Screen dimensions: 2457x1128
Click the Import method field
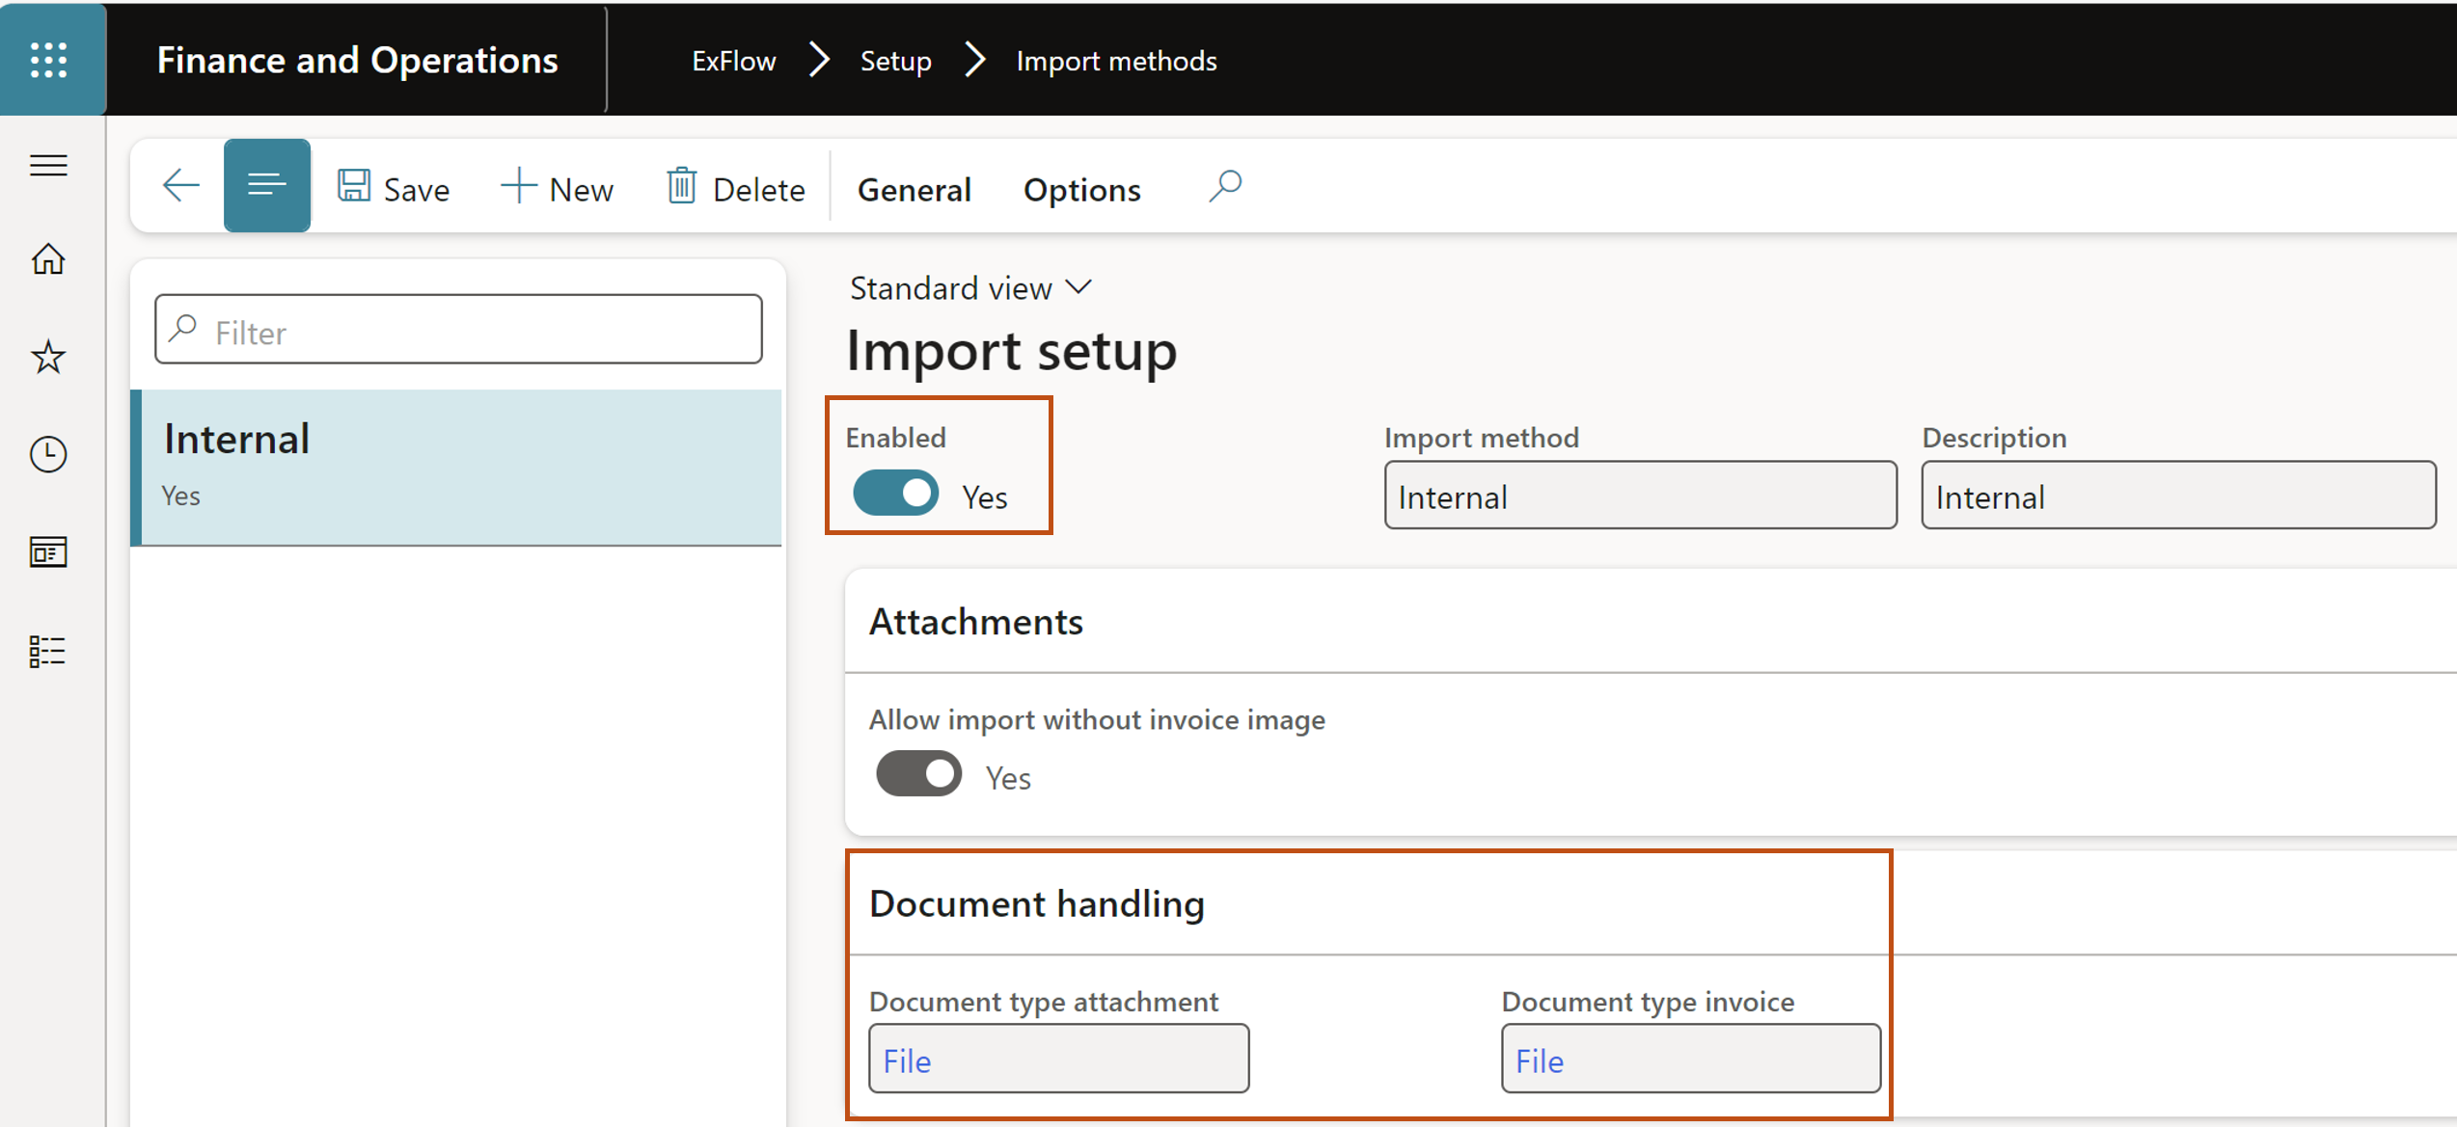(1641, 496)
